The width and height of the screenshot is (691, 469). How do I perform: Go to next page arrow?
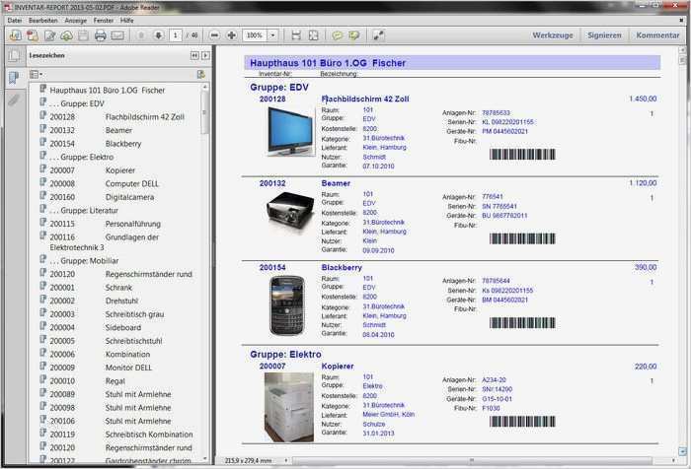click(158, 35)
